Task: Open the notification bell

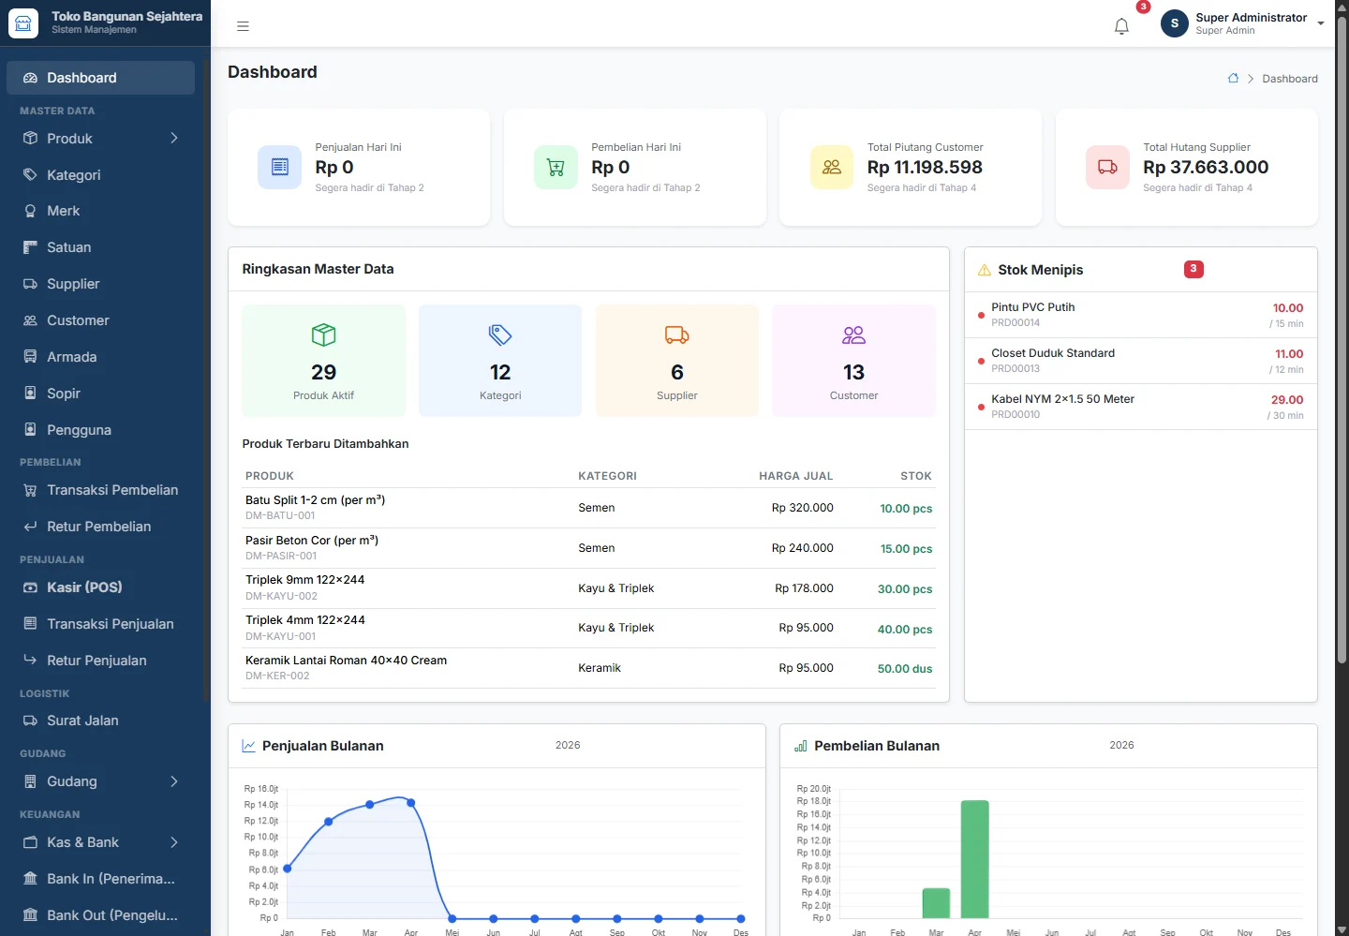Action: tap(1121, 26)
